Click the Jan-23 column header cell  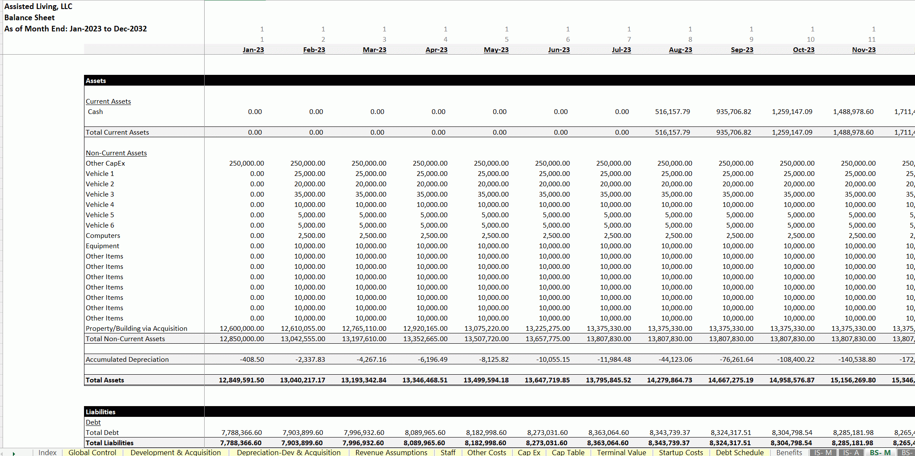coord(253,50)
